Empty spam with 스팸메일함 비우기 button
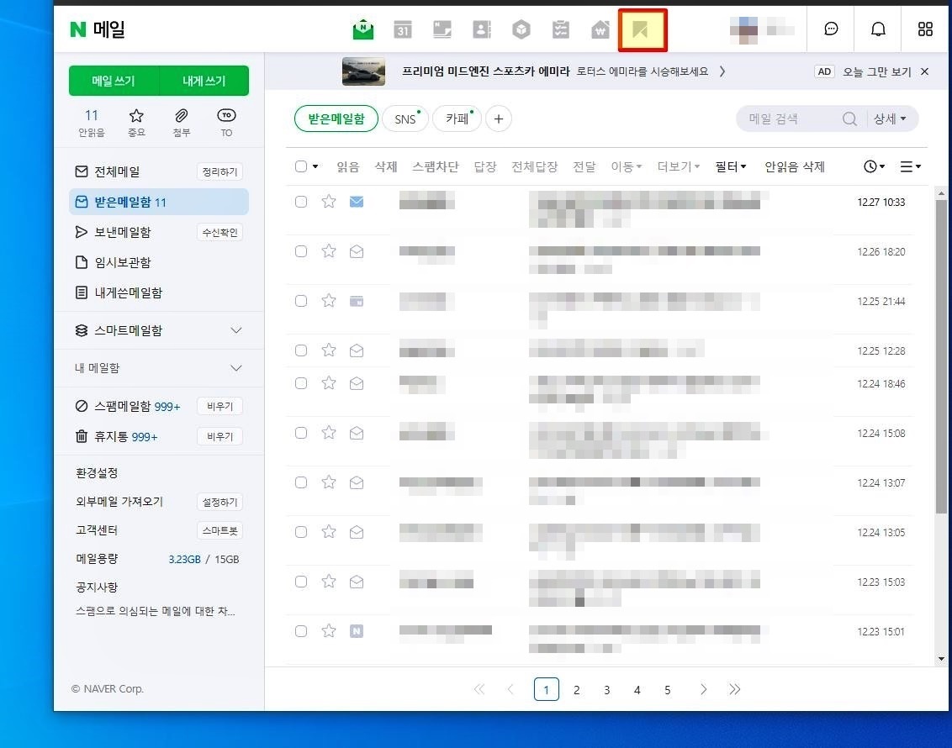 219,406
